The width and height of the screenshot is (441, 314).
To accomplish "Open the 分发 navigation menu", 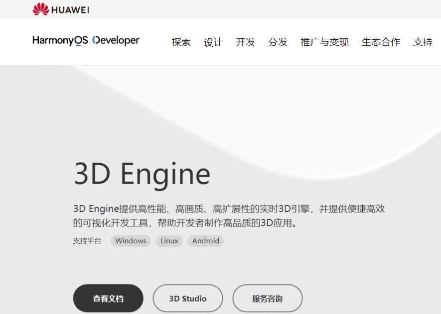I will pos(278,42).
